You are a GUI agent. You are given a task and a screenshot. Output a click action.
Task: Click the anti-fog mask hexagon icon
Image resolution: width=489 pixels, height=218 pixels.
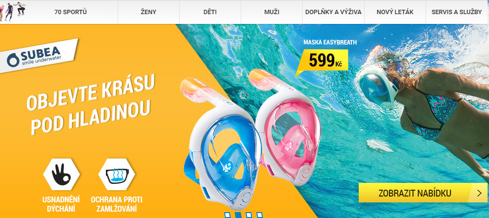click(x=117, y=174)
